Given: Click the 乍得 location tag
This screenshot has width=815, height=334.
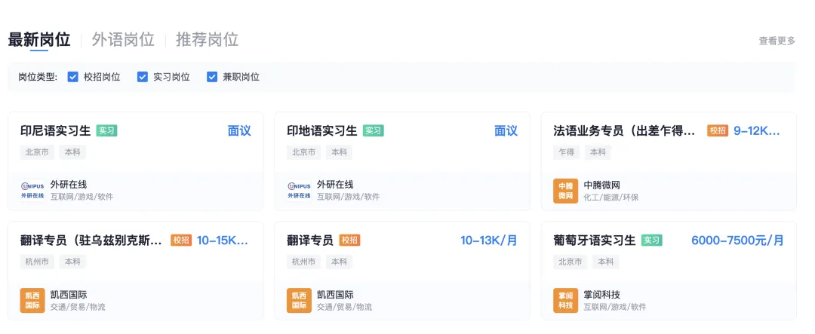Looking at the screenshot, I should click(567, 152).
